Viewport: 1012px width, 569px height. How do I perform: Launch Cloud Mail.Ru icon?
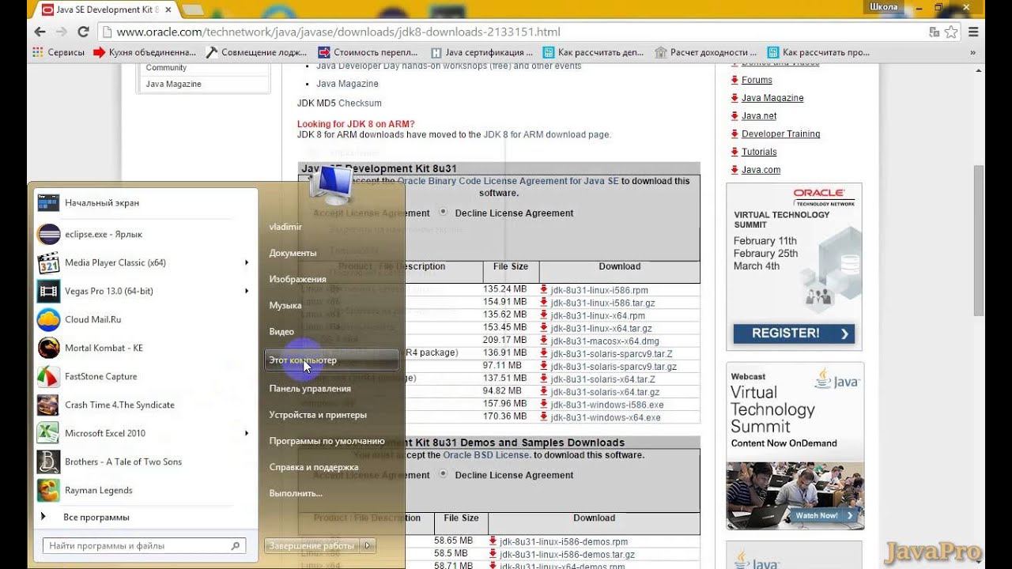click(48, 319)
